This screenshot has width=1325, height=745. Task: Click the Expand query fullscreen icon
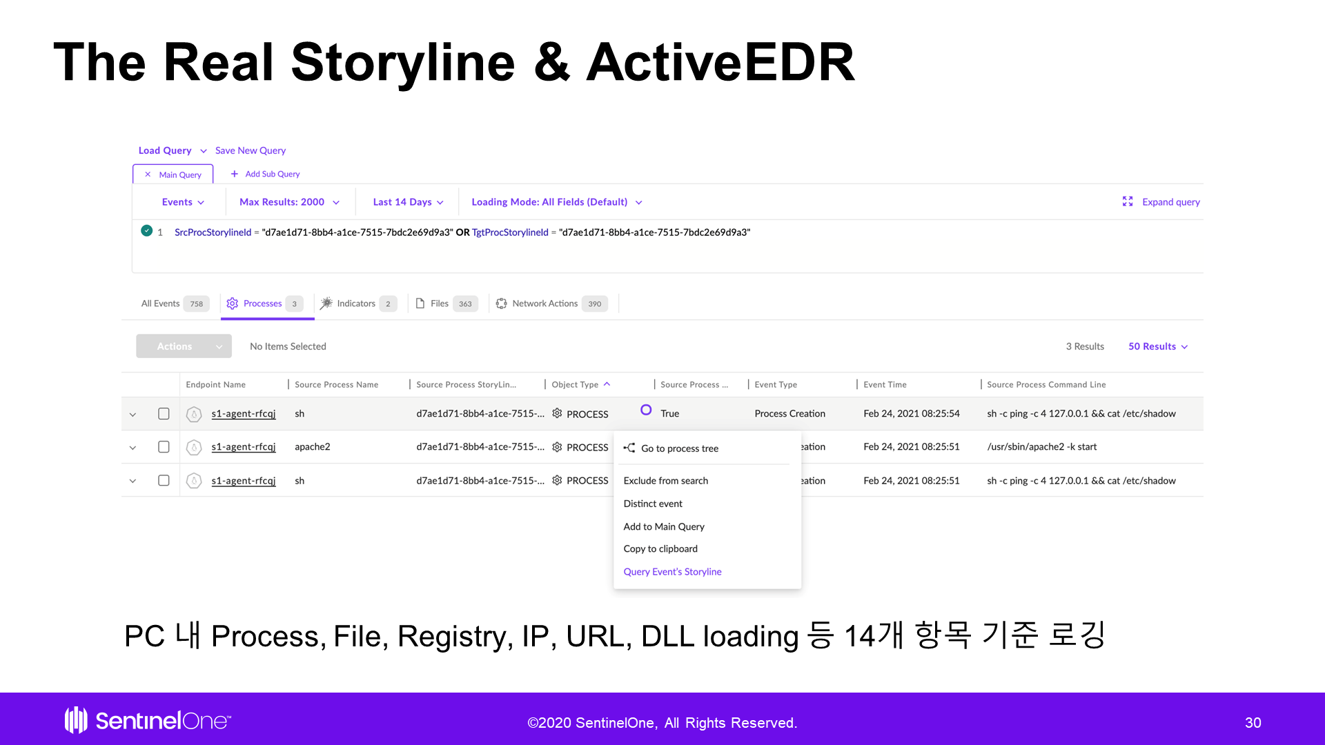point(1128,201)
